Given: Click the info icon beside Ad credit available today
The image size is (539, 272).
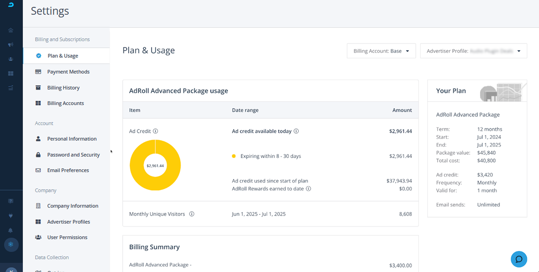Looking at the screenshot, I should point(296,131).
